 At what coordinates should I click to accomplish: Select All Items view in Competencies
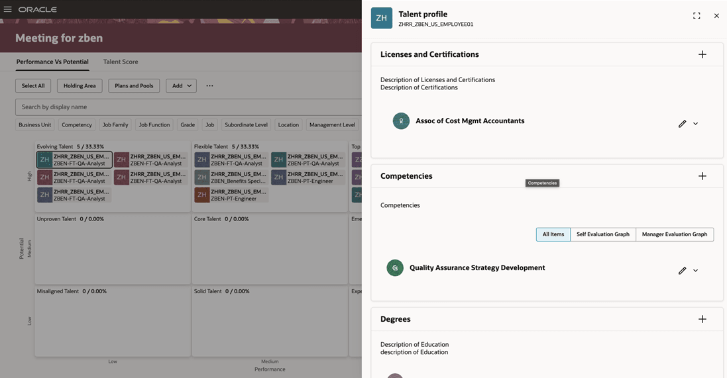point(553,234)
